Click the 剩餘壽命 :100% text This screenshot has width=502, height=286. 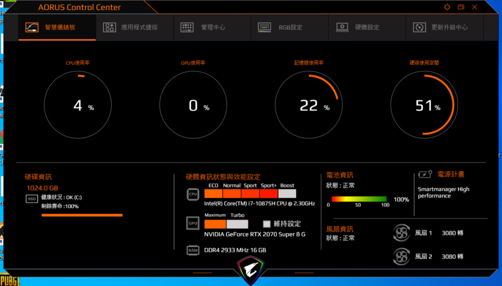tap(60, 206)
